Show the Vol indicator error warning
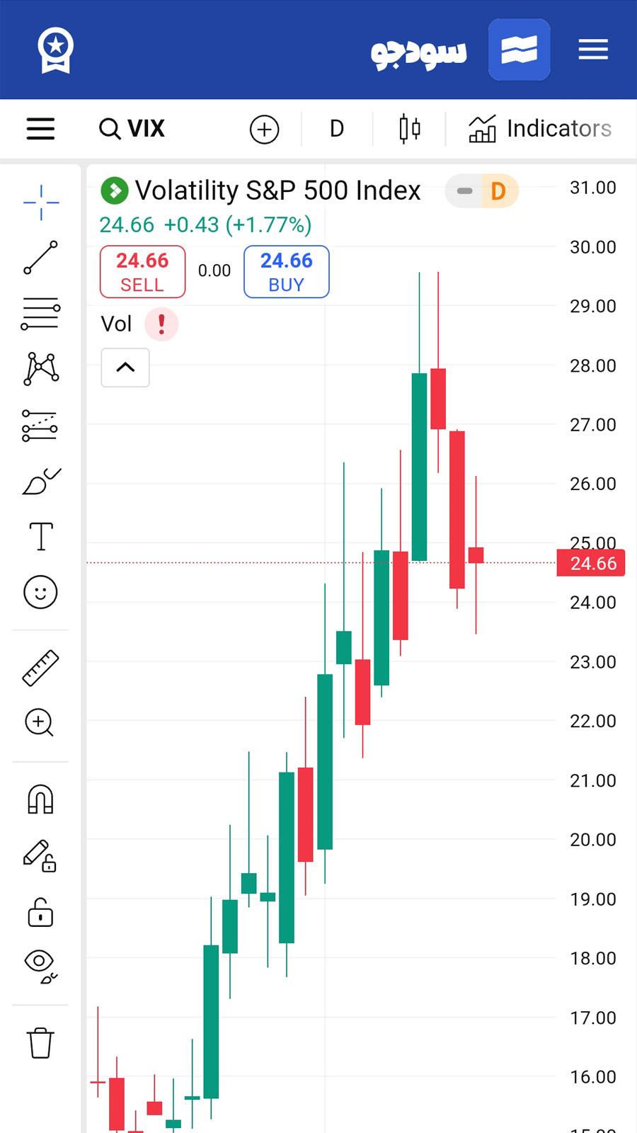The width and height of the screenshot is (637, 1133). pos(161,324)
